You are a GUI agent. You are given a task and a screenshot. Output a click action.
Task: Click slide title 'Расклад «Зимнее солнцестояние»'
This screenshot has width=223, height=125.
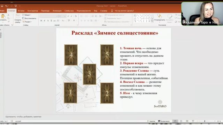(115, 33)
